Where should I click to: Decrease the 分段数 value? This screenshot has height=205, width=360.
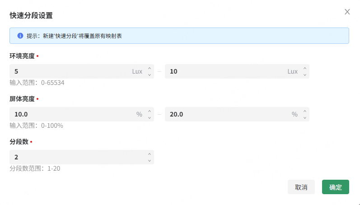[x=150, y=160]
